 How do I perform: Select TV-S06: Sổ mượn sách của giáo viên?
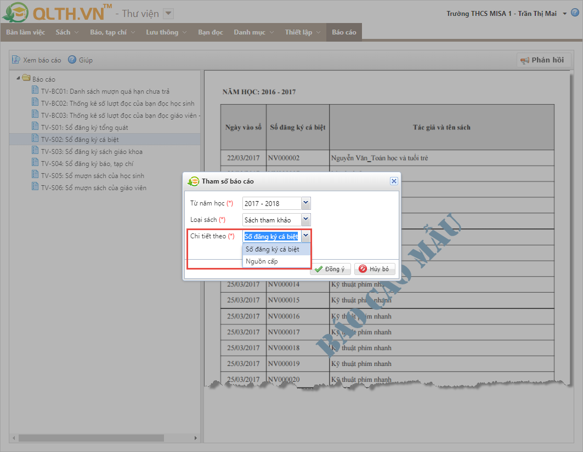[x=94, y=188]
